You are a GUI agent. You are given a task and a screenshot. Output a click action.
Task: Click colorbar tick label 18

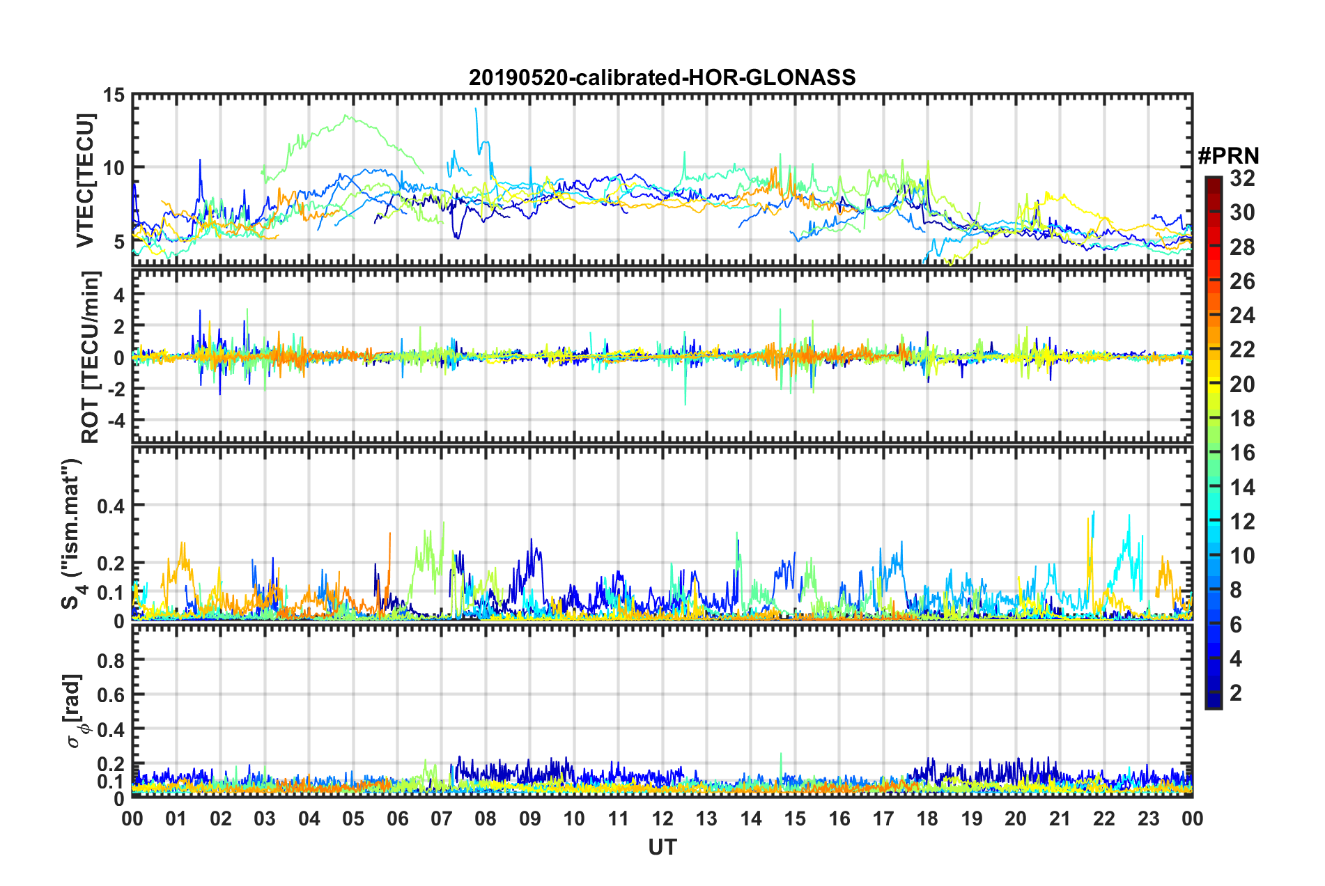1242,419
